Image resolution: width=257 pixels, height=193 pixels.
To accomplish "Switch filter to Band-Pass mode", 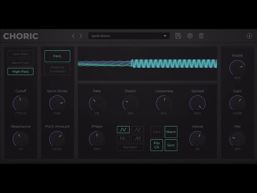I will point(20,63).
